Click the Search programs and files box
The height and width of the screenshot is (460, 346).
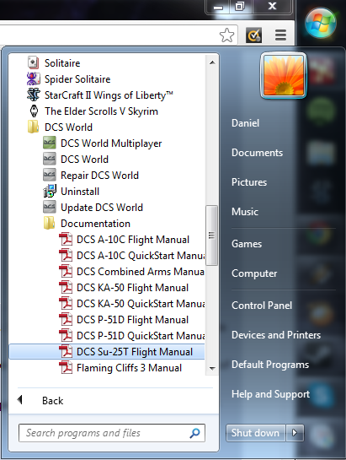112,433
